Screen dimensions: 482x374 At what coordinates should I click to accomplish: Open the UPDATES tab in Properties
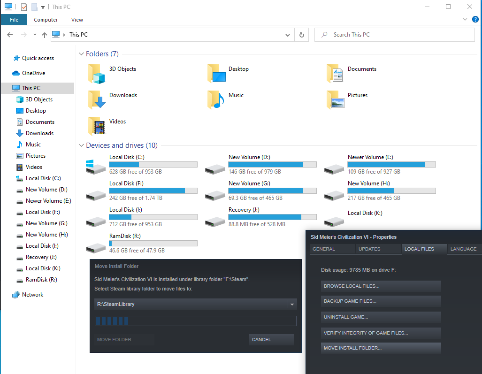coord(378,249)
